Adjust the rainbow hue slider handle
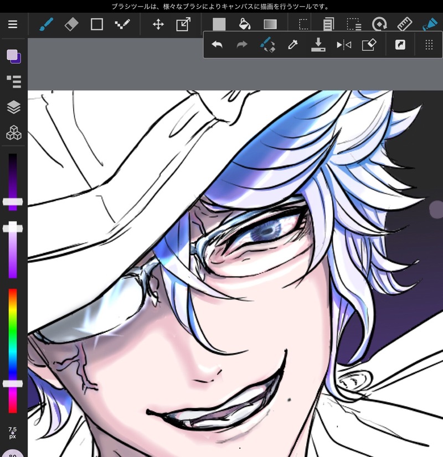This screenshot has width=443, height=457. coord(13,384)
